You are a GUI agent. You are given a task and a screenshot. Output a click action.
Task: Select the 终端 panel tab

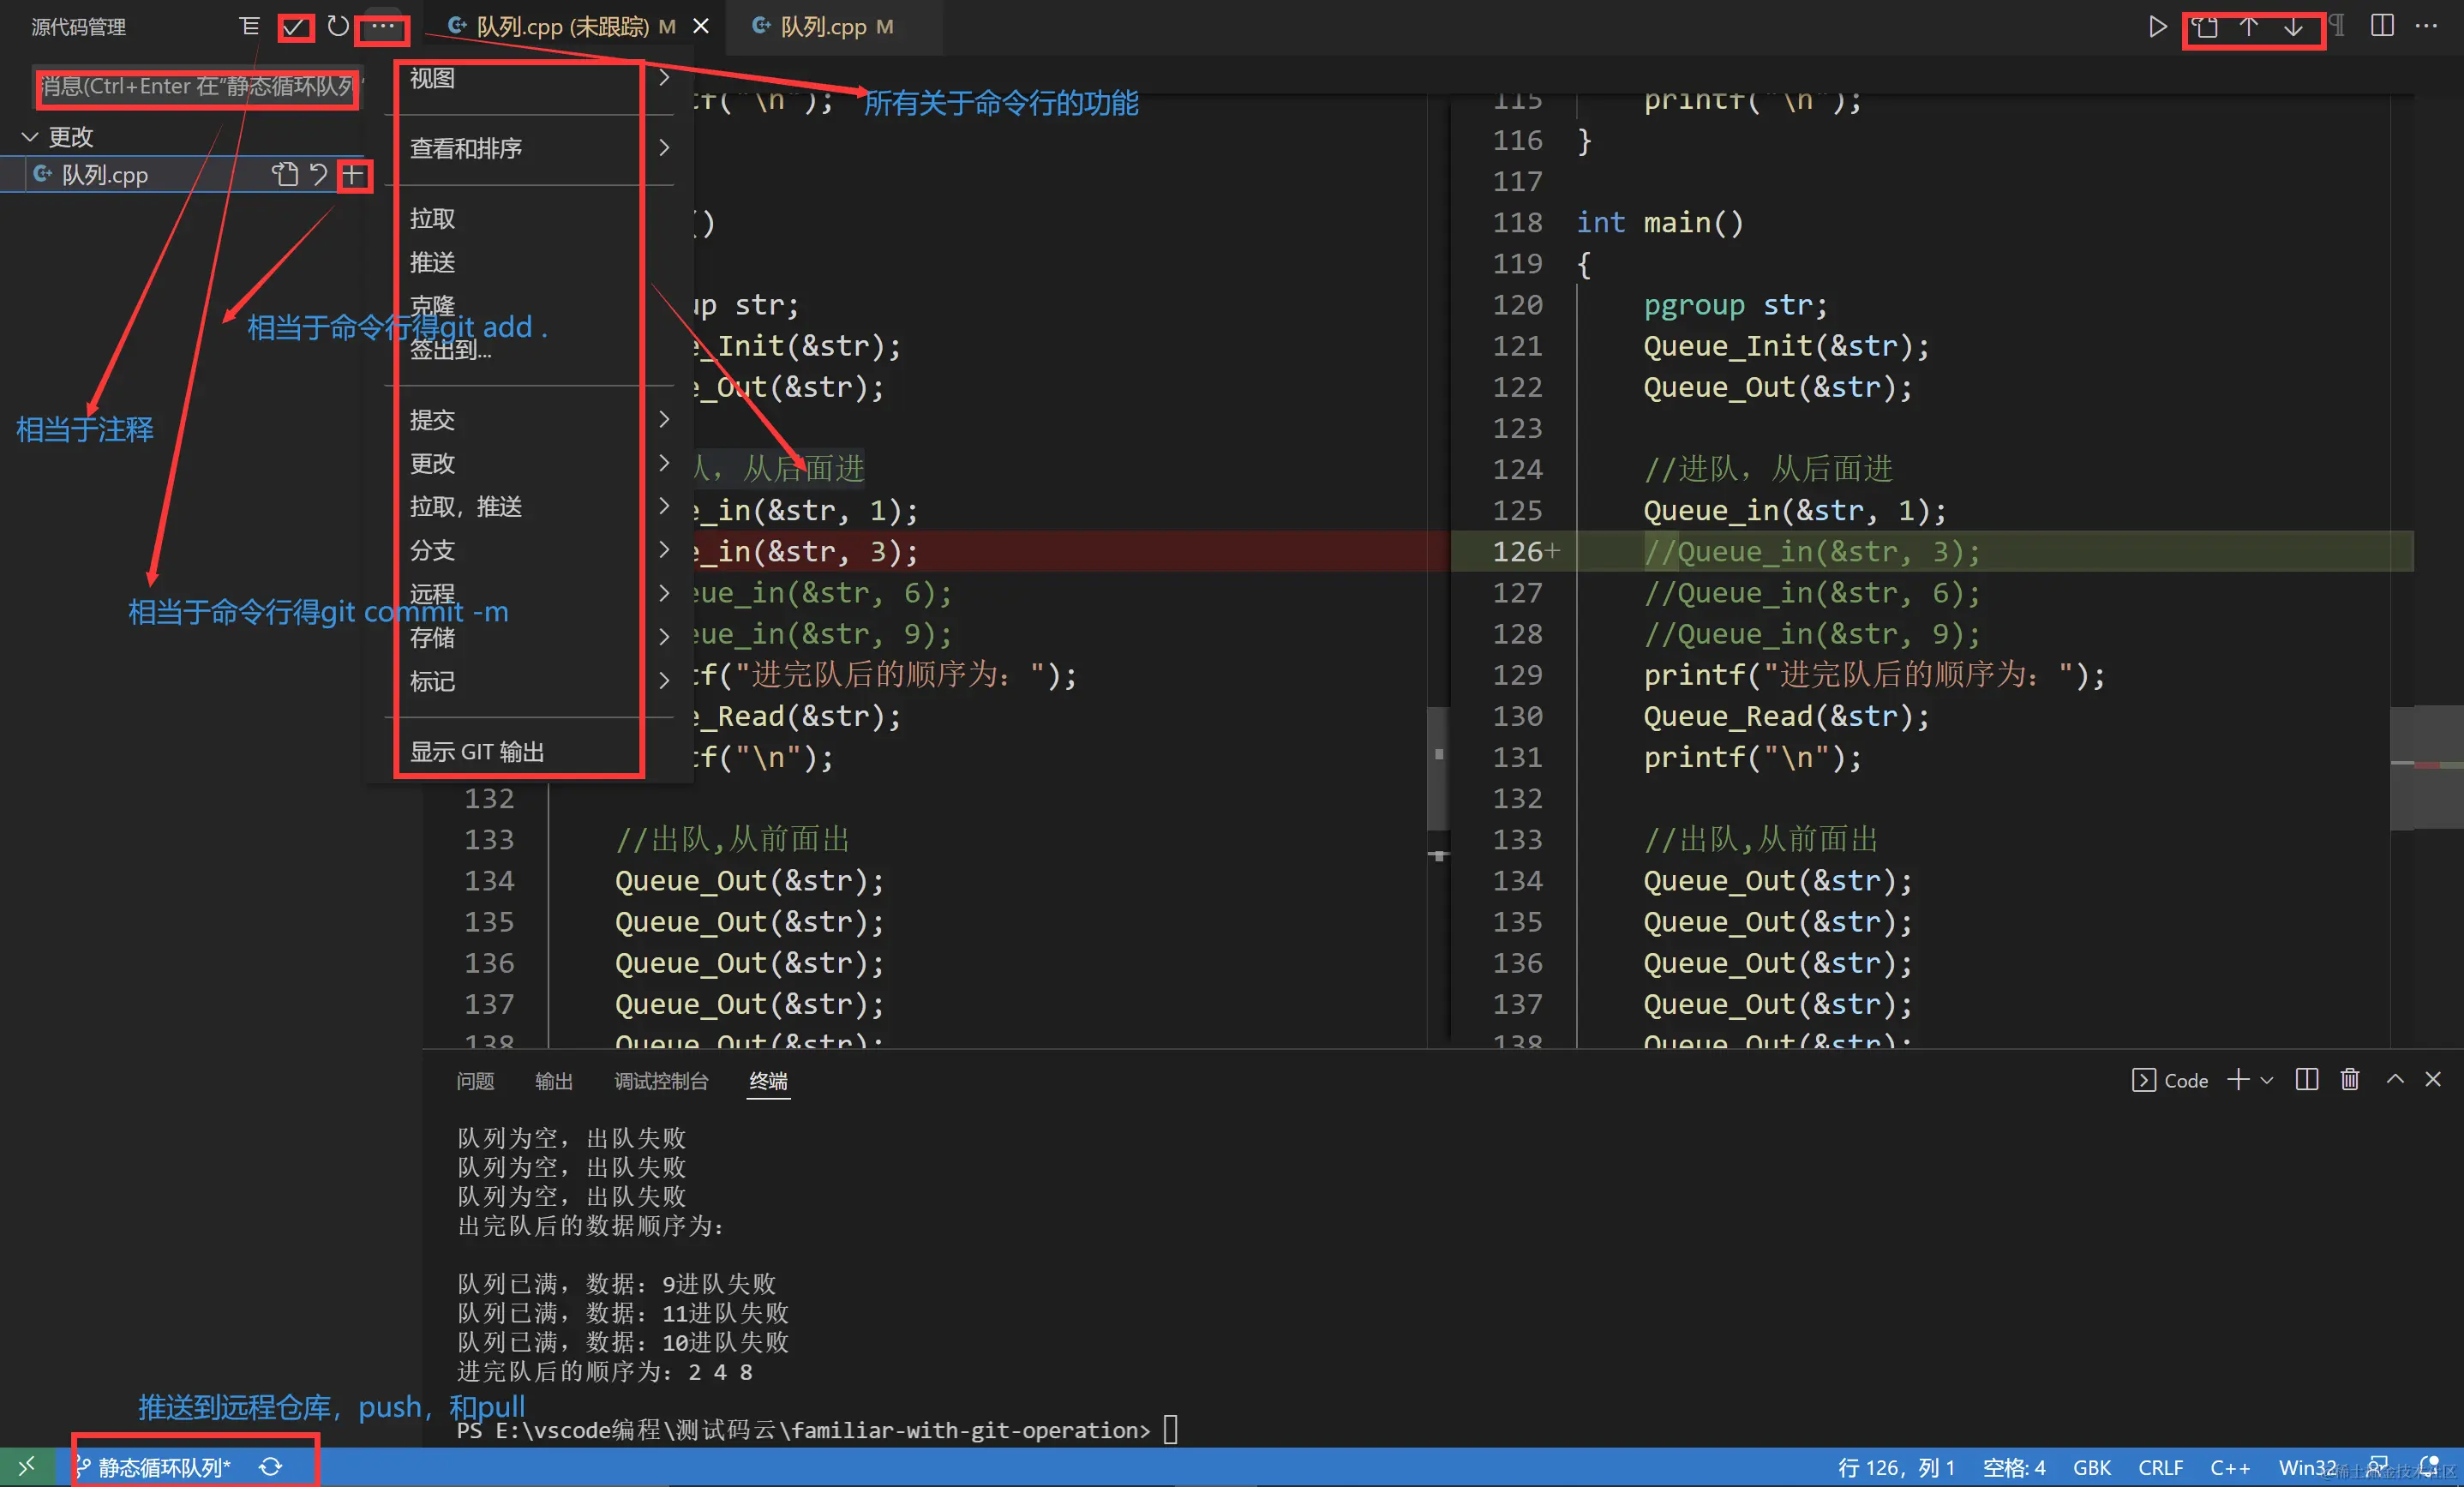(768, 1080)
